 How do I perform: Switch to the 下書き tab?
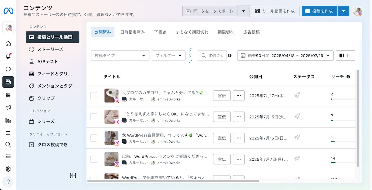160,32
